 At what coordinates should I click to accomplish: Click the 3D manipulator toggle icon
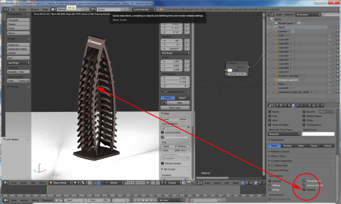coord(94,183)
